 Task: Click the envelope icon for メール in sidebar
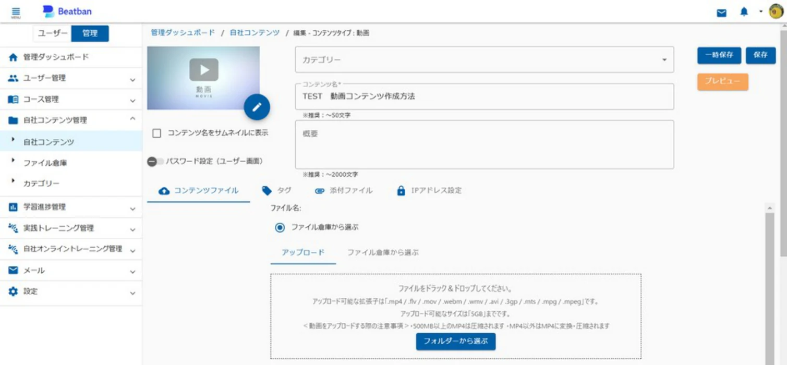point(13,270)
